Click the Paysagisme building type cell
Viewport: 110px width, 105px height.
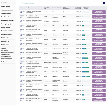(56, 90)
